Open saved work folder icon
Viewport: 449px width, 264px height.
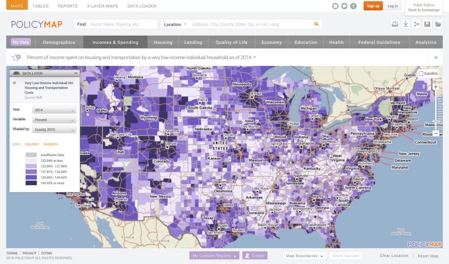coord(438,24)
